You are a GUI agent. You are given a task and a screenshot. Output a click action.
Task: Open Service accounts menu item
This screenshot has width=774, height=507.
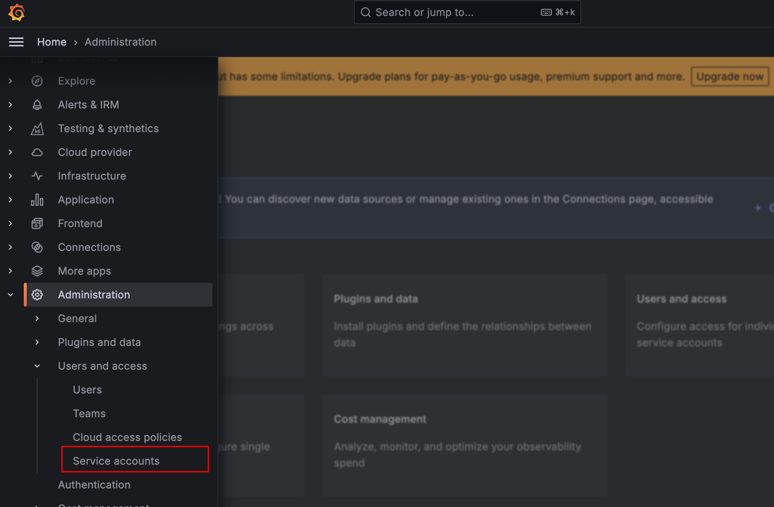click(116, 461)
